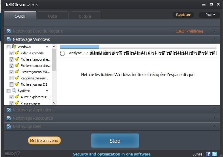Check Fichiers journal IIS option

click(x=11, y=84)
